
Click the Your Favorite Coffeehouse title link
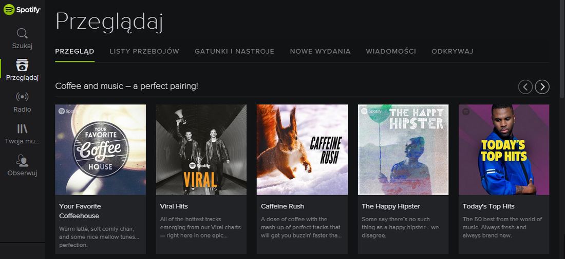80,211
